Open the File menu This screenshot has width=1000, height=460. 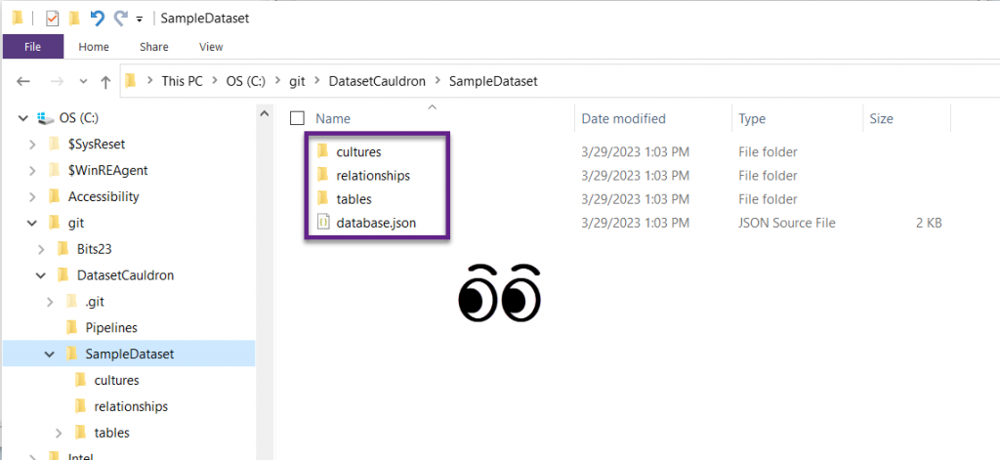pyautogui.click(x=32, y=47)
